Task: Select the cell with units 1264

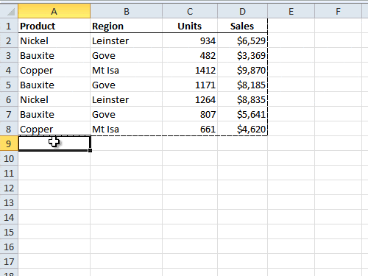Action: pyautogui.click(x=190, y=99)
